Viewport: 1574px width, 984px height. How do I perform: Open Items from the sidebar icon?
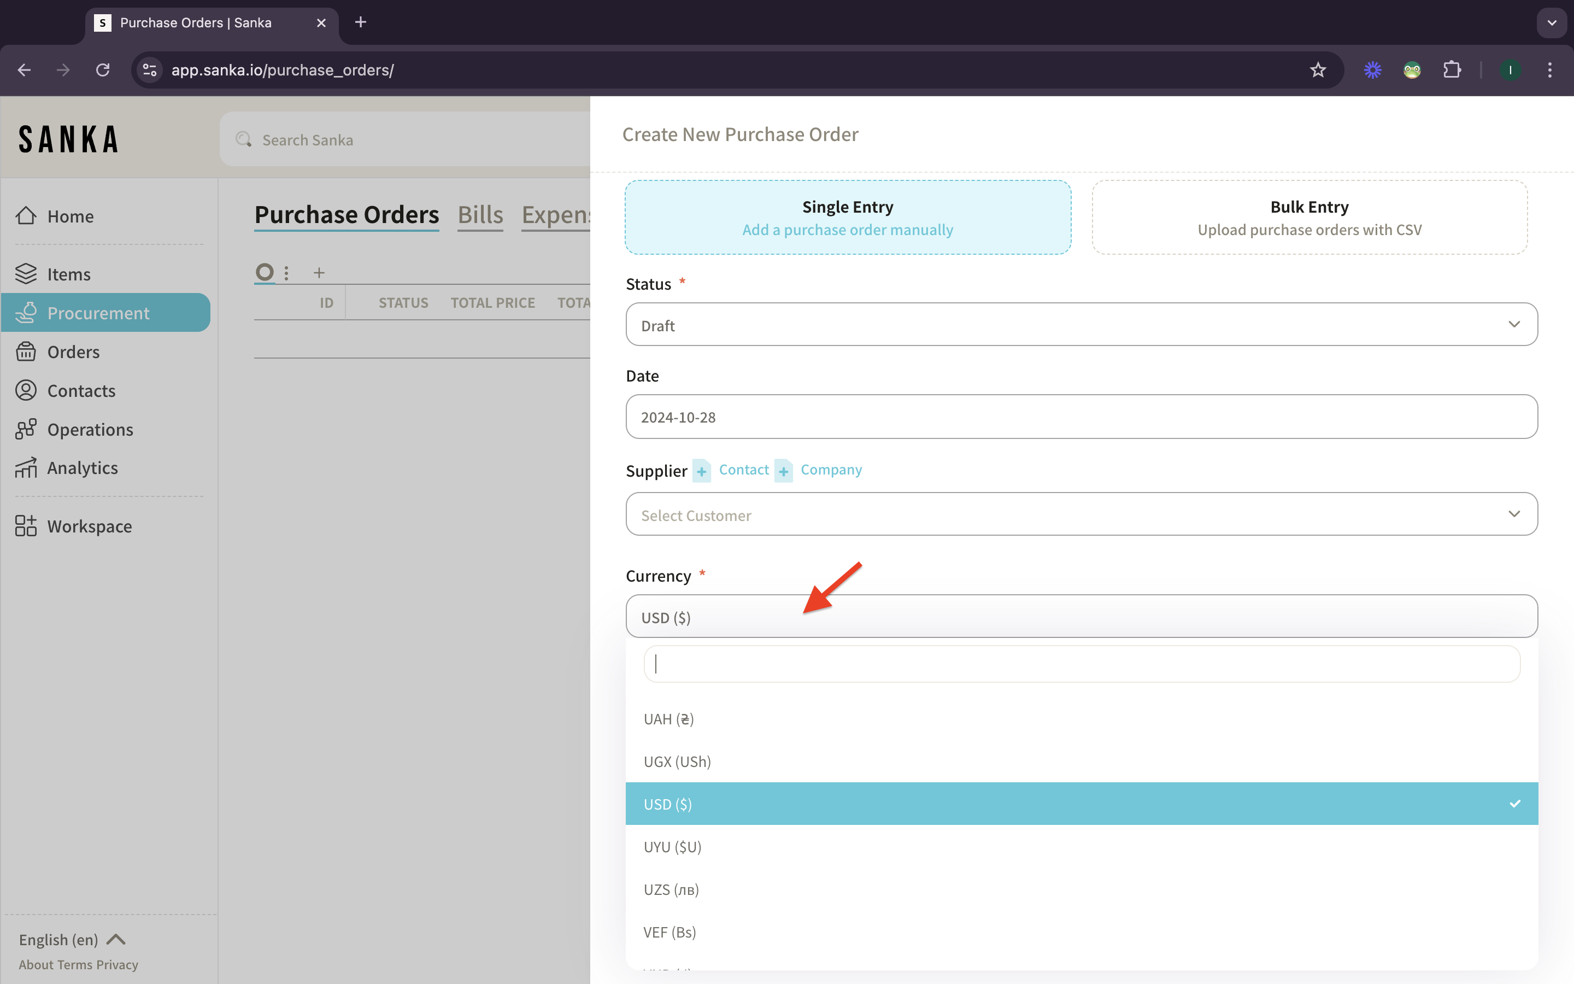26,274
